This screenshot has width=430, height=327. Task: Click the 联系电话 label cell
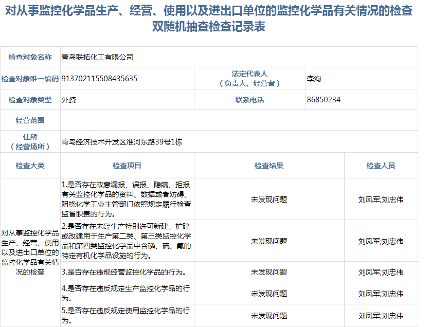249,100
